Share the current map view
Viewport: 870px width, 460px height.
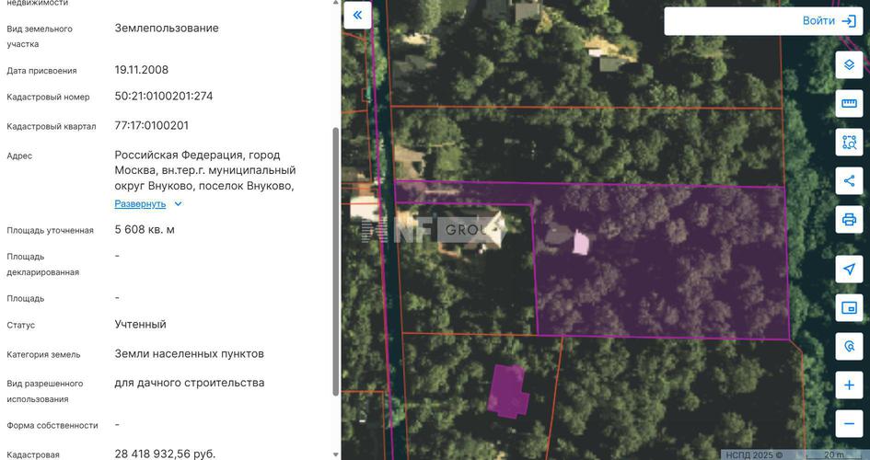(x=849, y=181)
